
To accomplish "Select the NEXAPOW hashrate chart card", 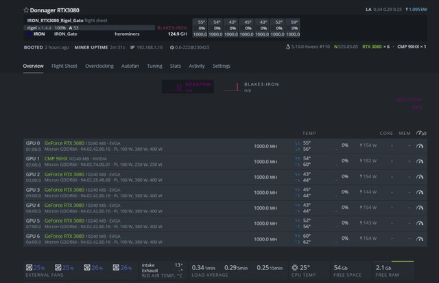I will pos(188,87).
